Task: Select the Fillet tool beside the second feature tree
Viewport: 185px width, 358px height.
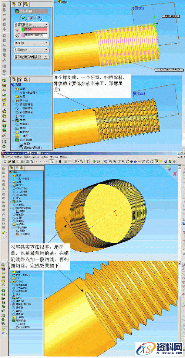Action: [x=4, y=111]
